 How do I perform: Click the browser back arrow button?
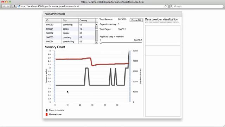(x=4, y=6)
